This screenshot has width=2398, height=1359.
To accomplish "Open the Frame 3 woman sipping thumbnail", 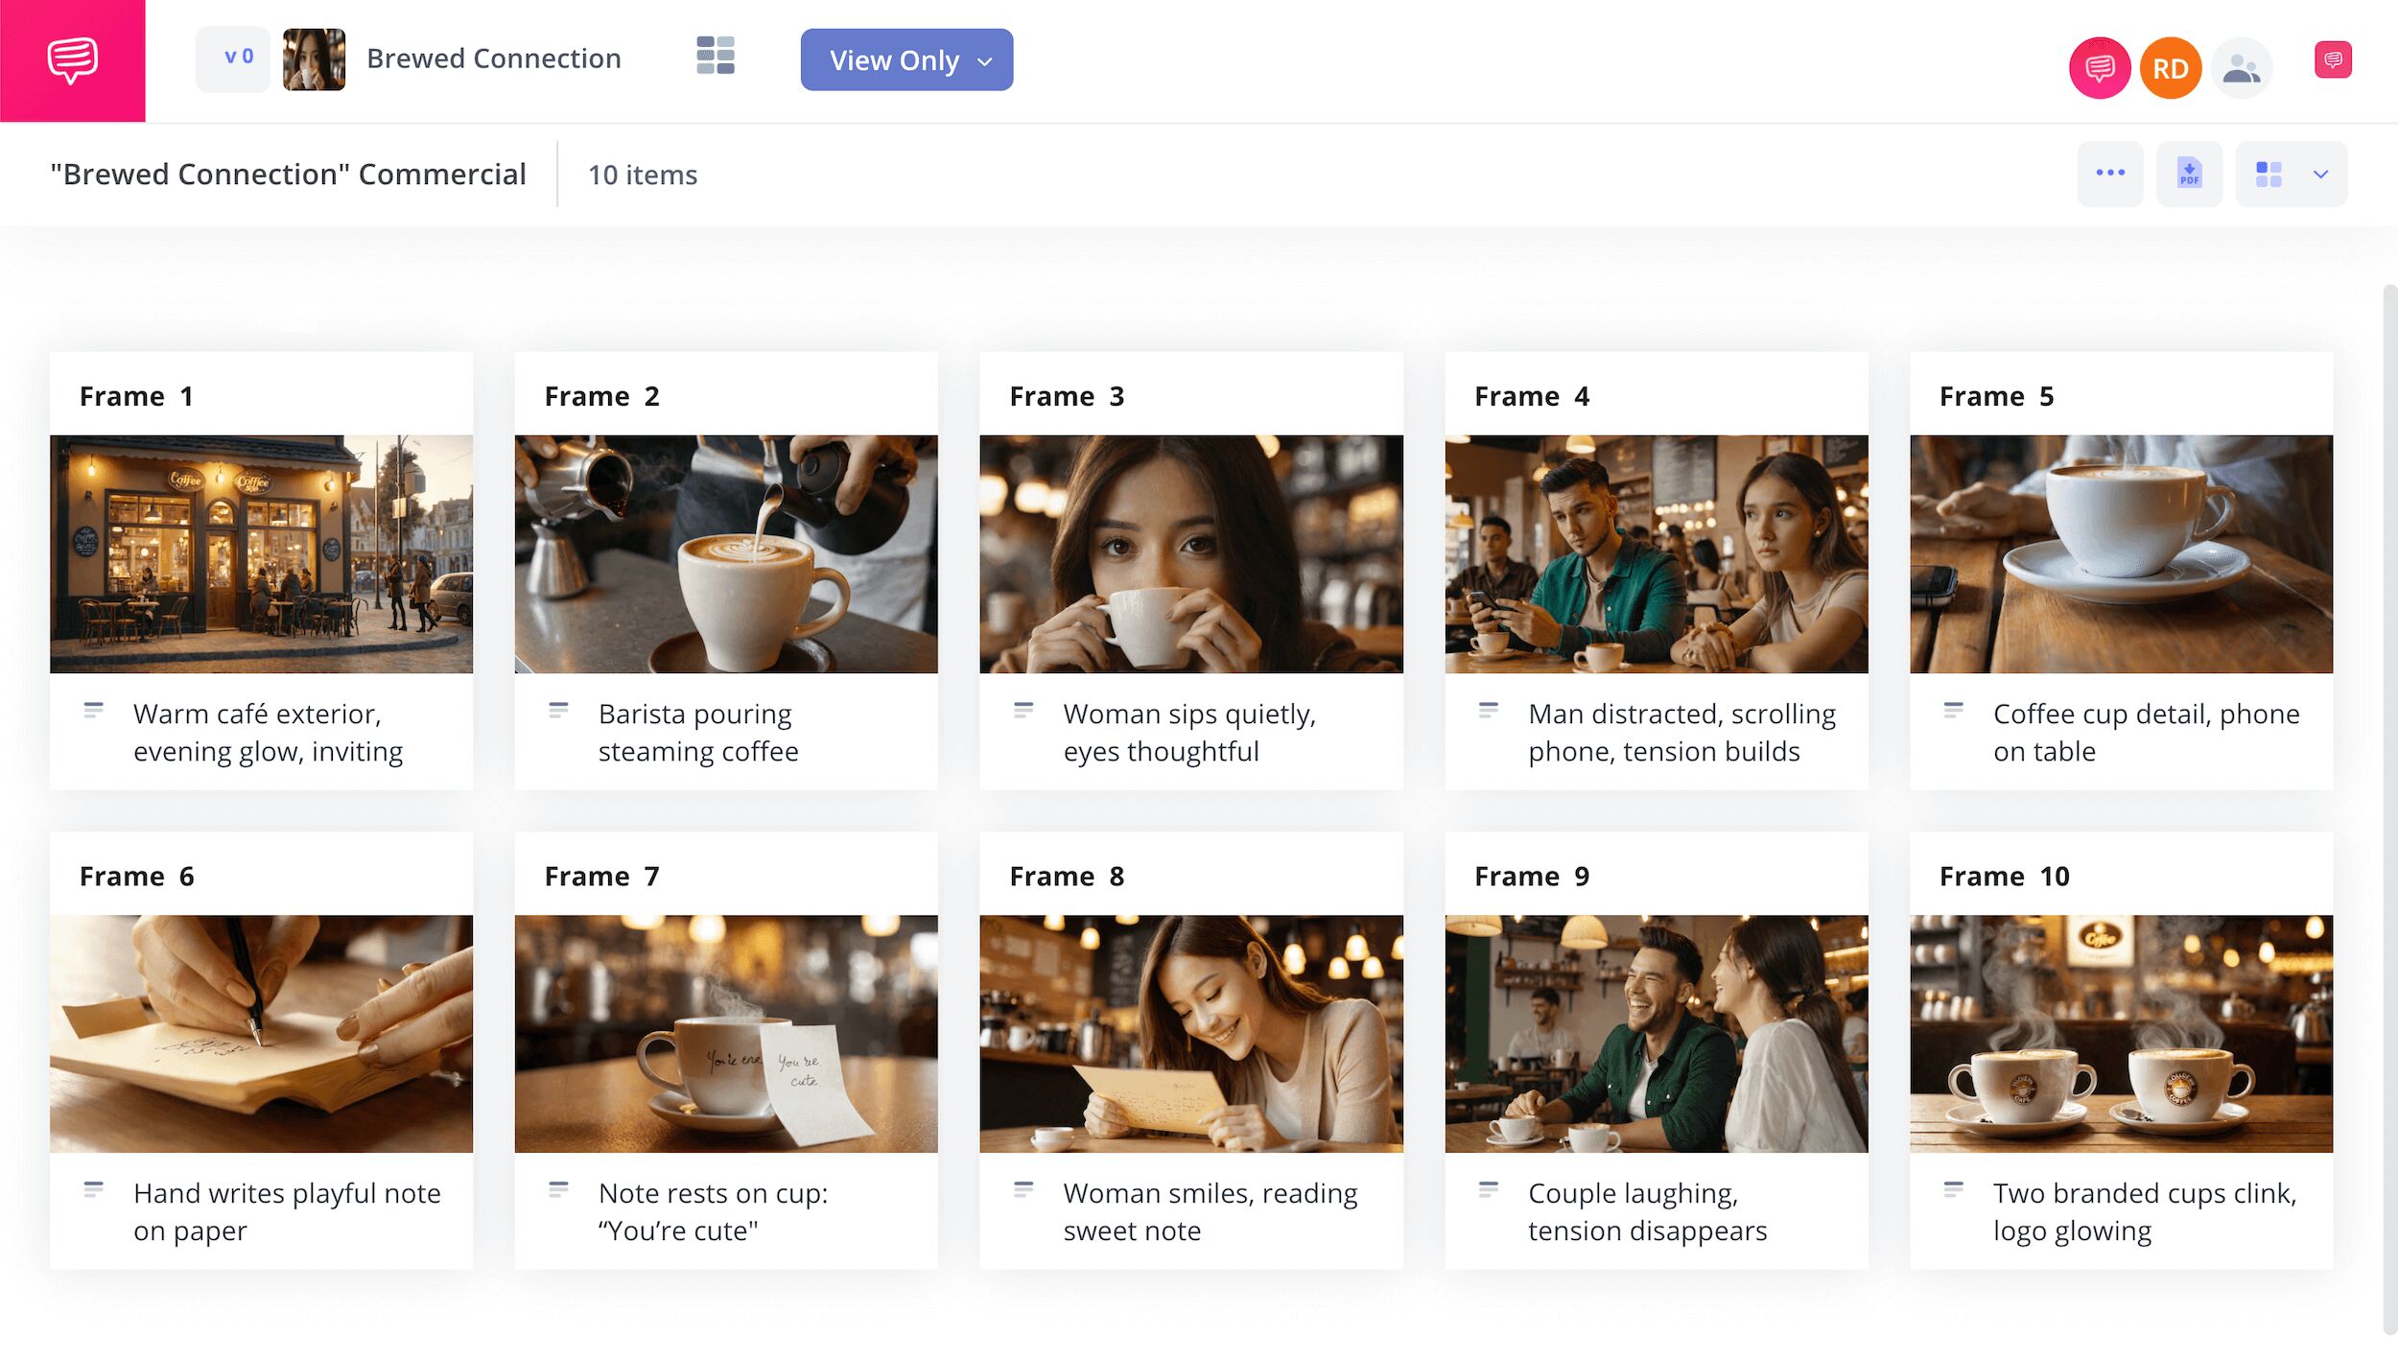I will (1190, 553).
